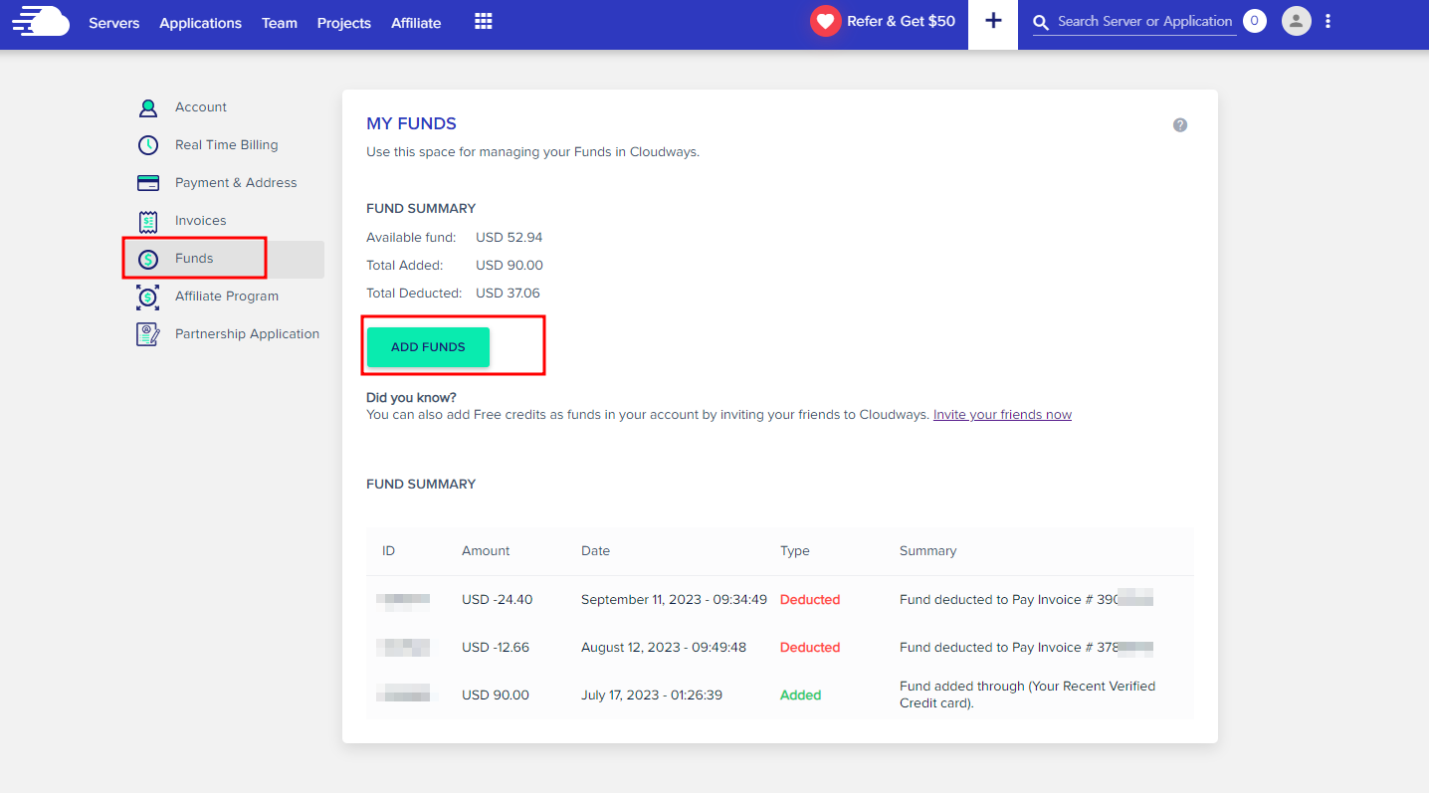Click the ID column header
Image resolution: width=1429 pixels, height=793 pixels.
[388, 551]
